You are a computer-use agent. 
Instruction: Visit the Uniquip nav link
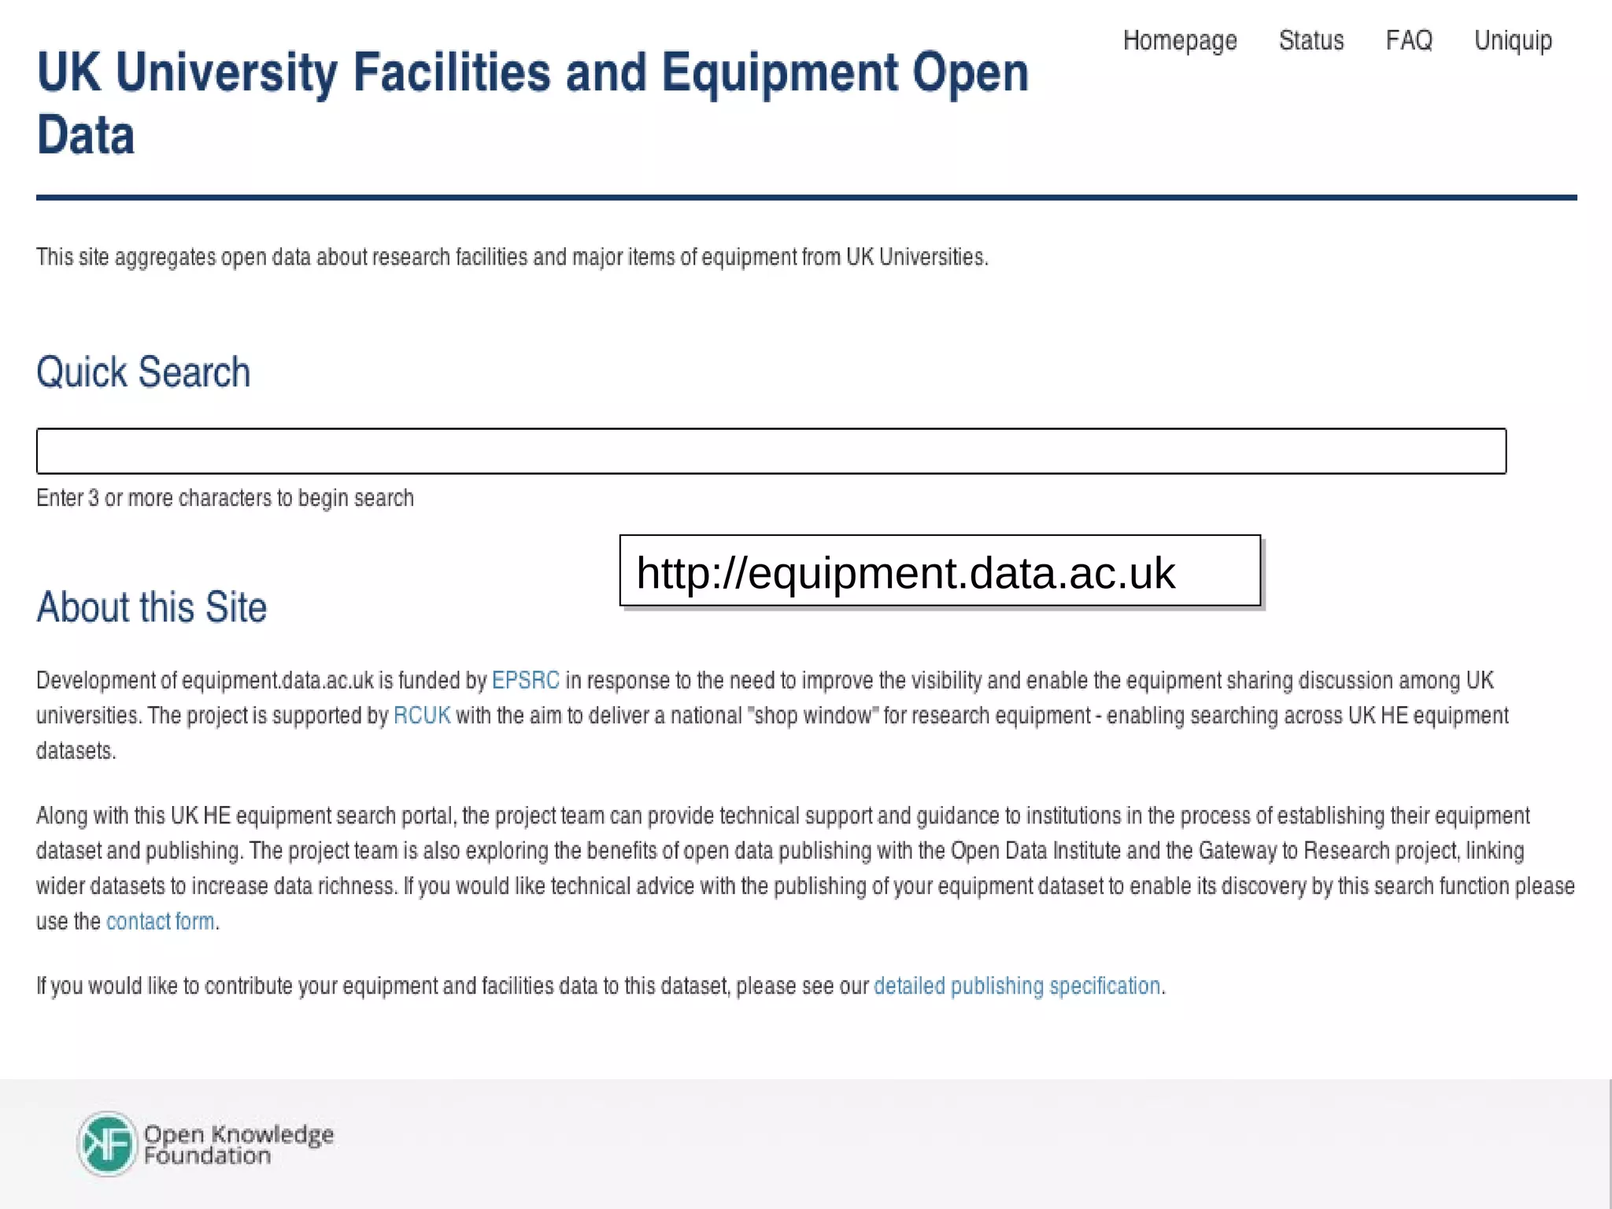(x=1513, y=40)
